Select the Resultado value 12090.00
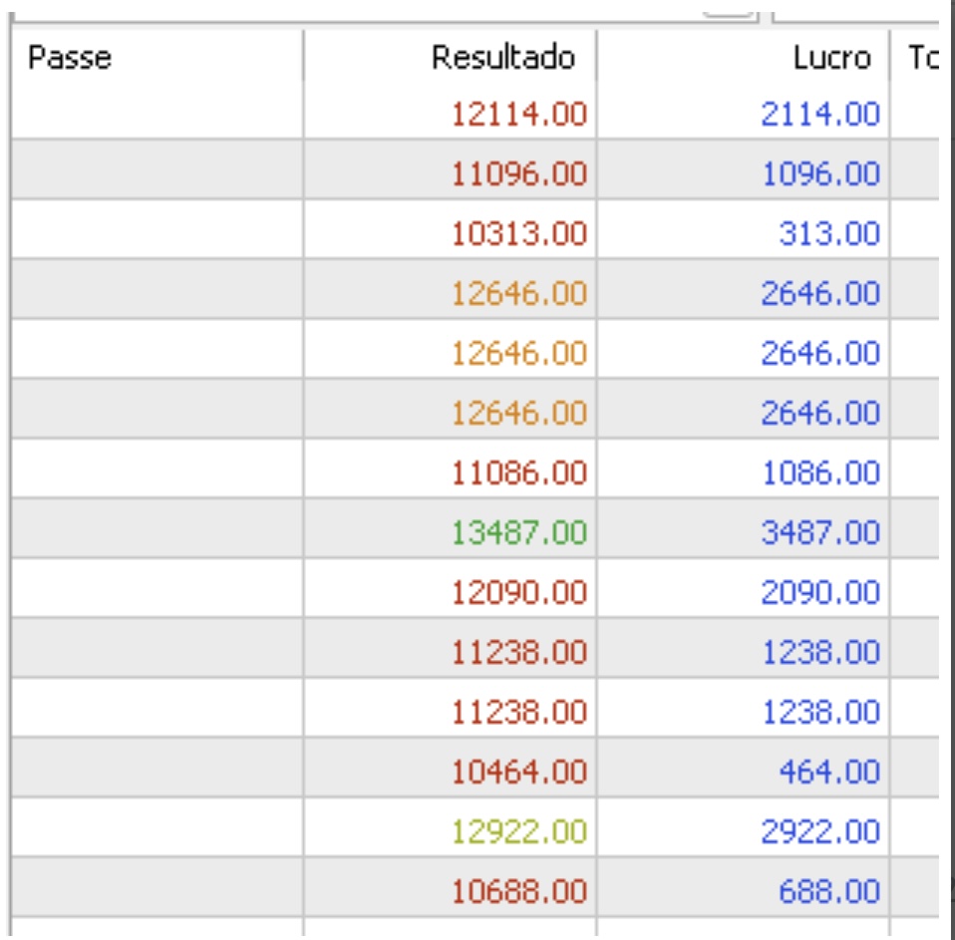The width and height of the screenshot is (955, 940). (519, 592)
